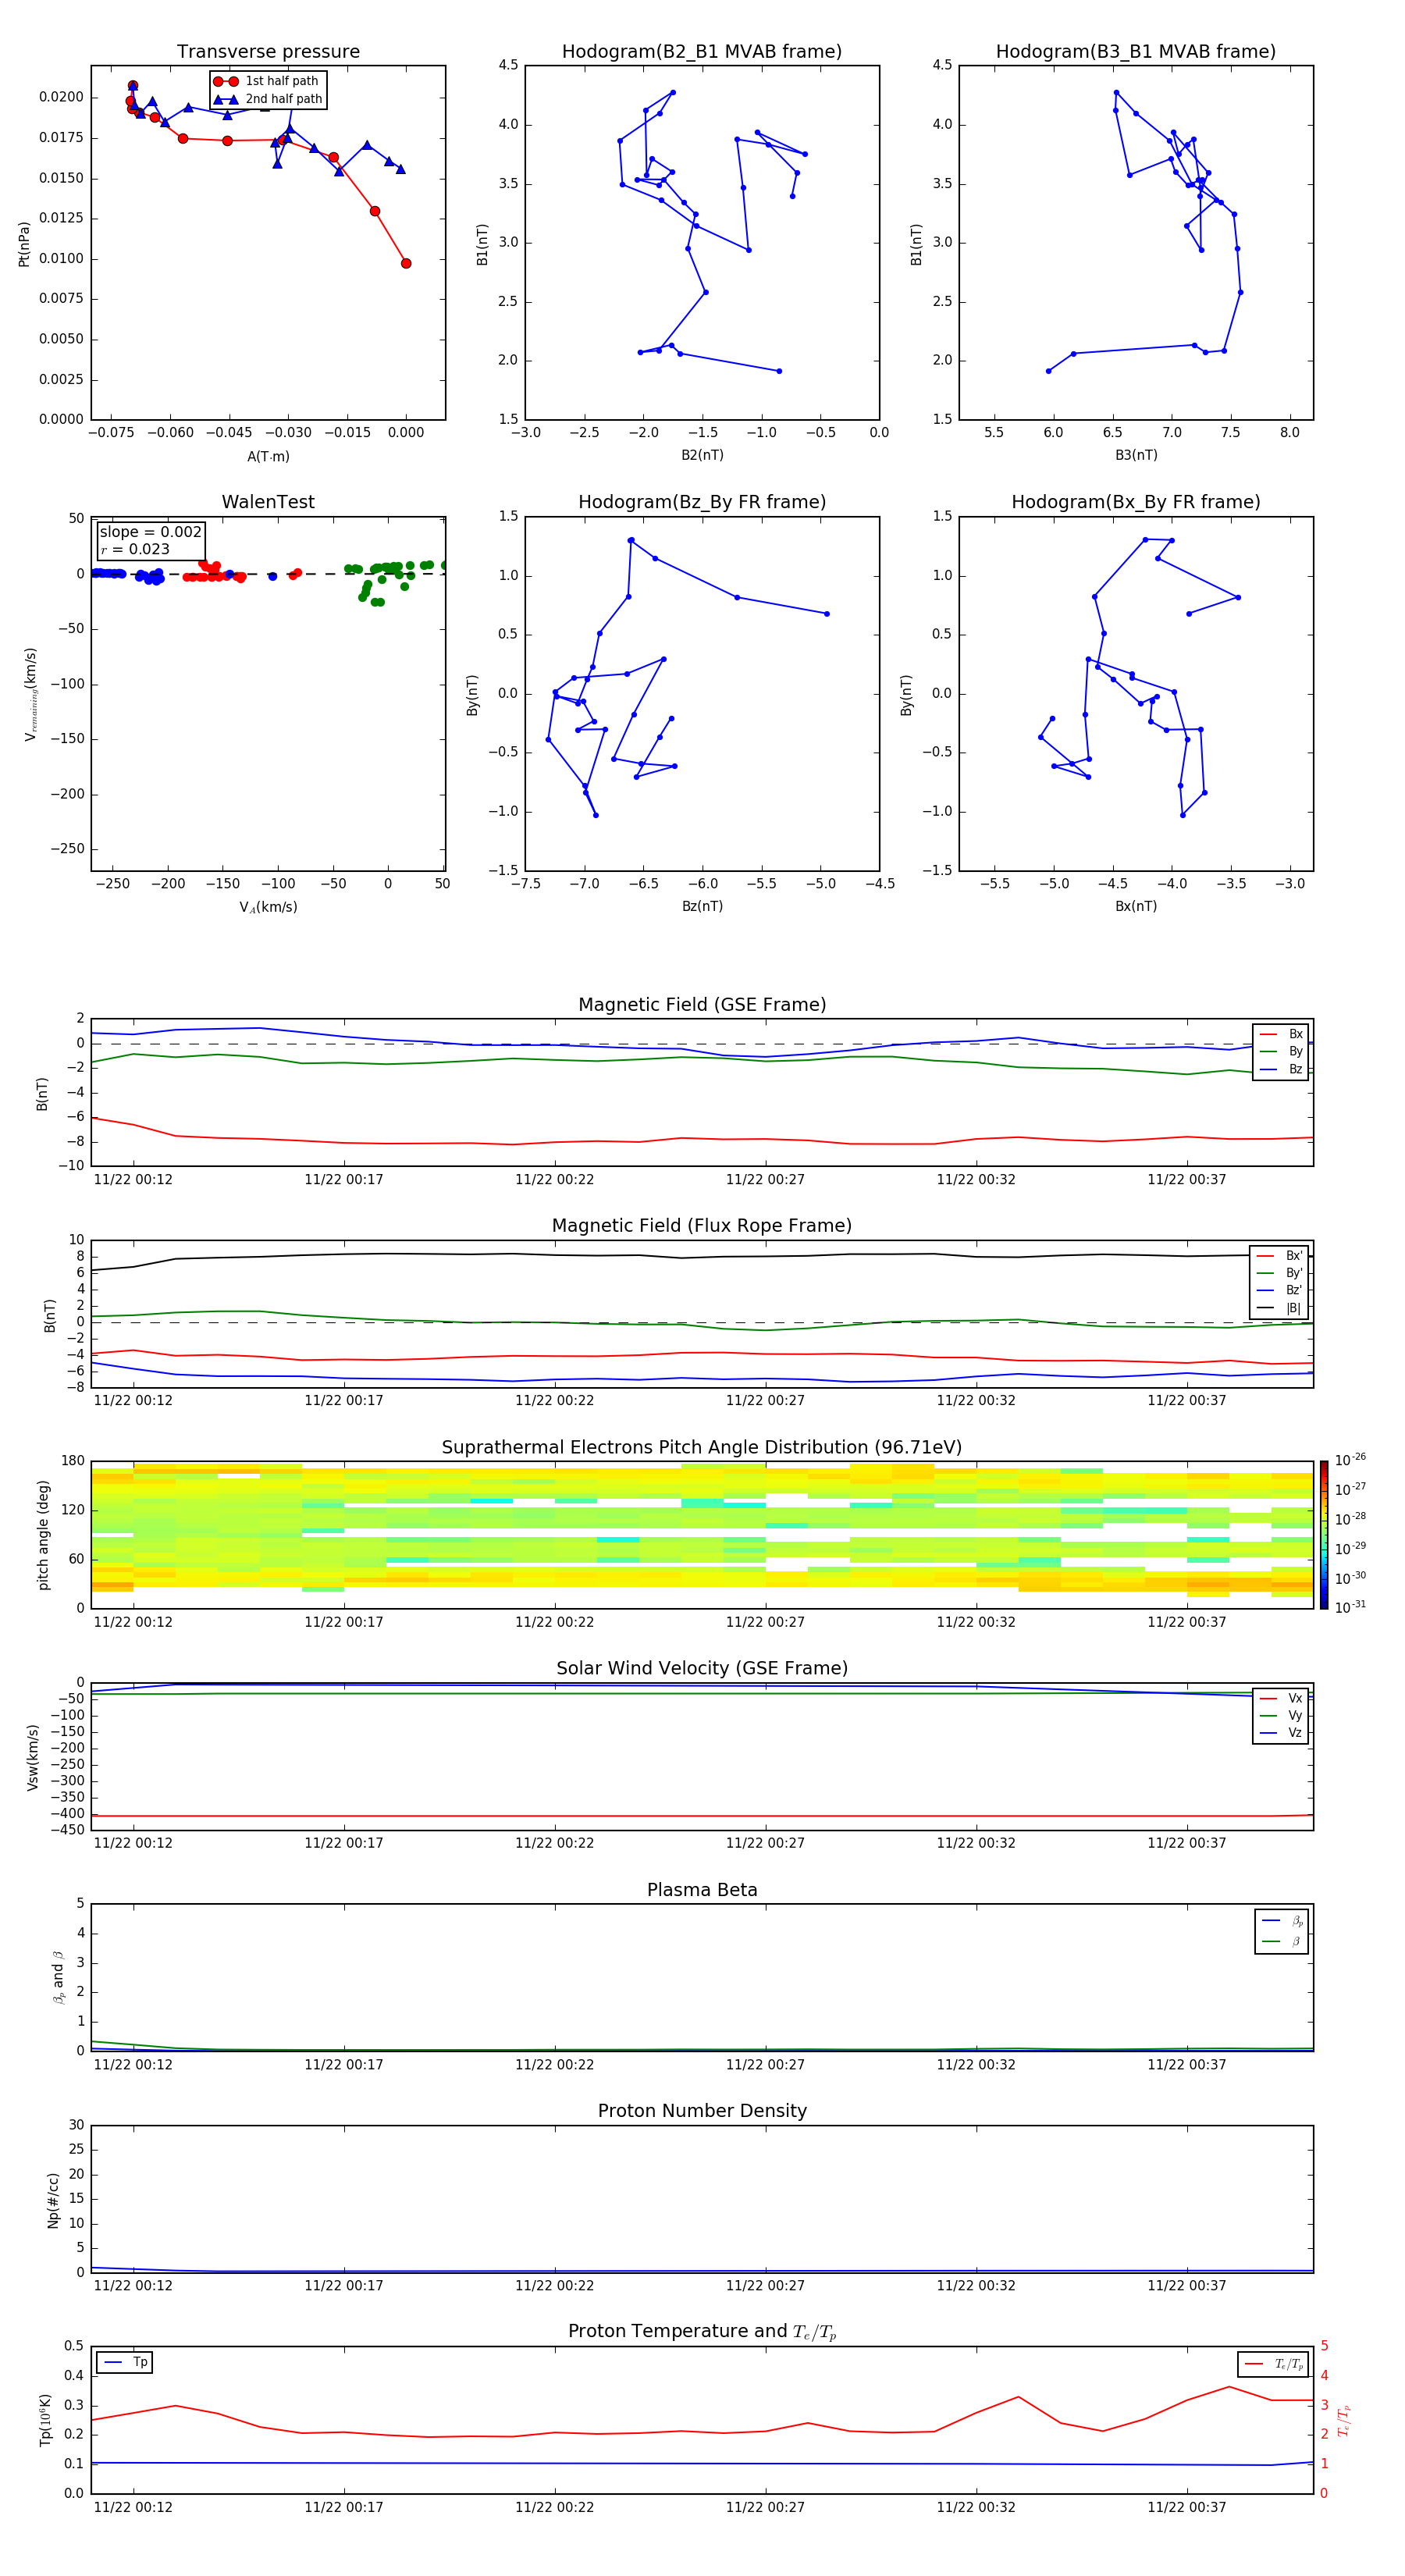Click the Bx(nT) axis label under FR hodogram
This screenshot has height=2576, width=1405.
pos(1136,906)
